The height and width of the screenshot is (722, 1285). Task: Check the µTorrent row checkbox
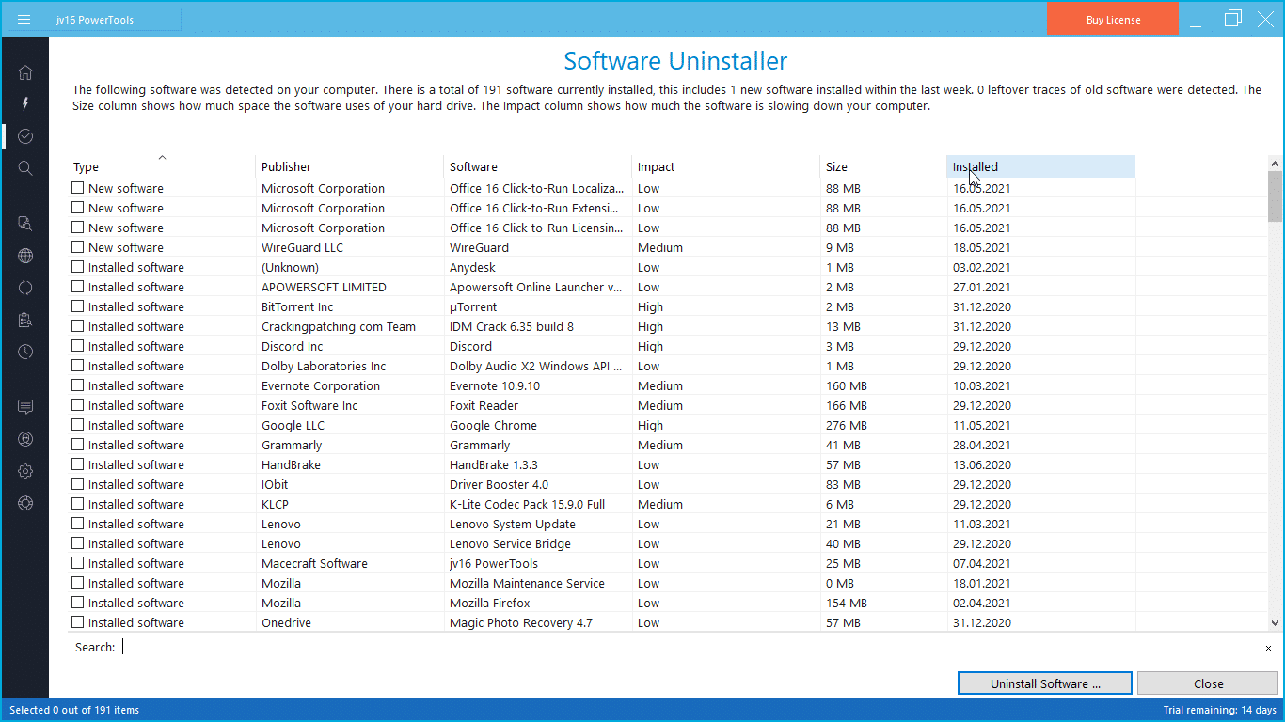pos(78,306)
